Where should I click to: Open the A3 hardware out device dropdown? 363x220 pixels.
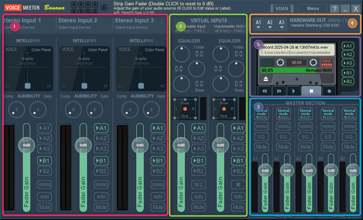[281, 24]
